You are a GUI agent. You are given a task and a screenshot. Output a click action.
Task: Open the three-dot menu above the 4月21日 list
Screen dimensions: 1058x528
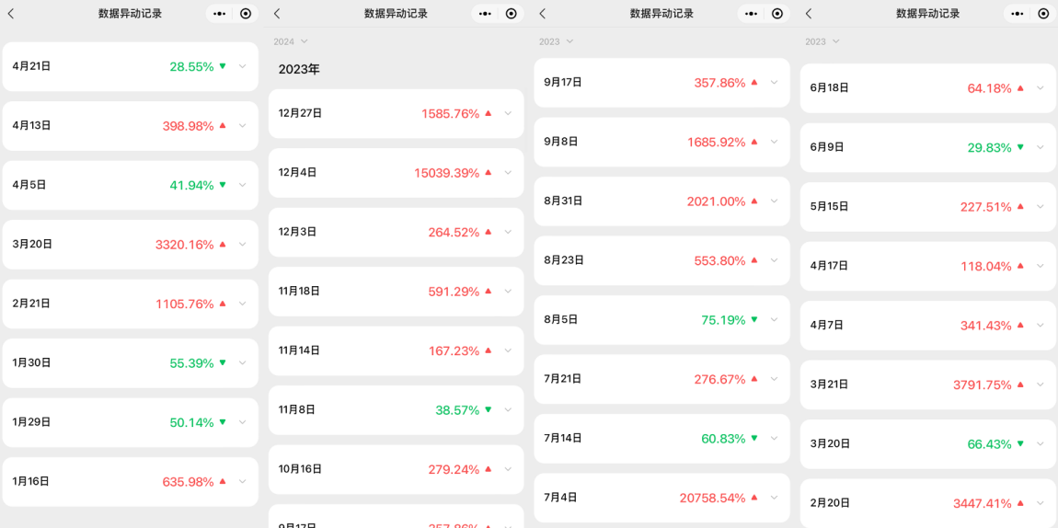point(219,14)
